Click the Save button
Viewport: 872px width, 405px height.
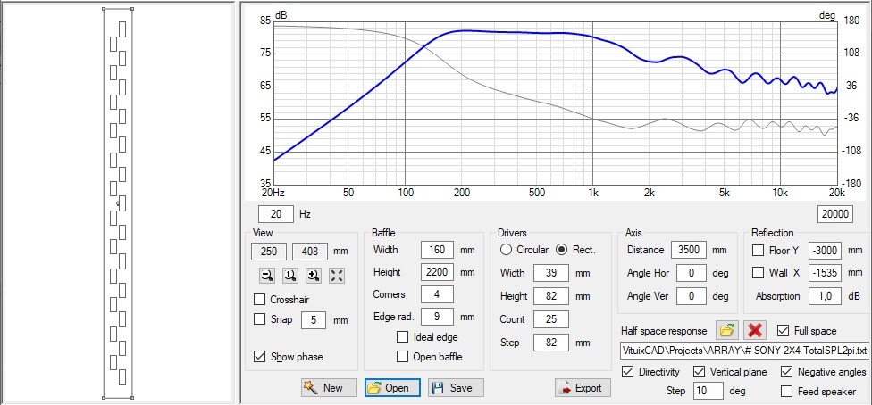(x=456, y=388)
